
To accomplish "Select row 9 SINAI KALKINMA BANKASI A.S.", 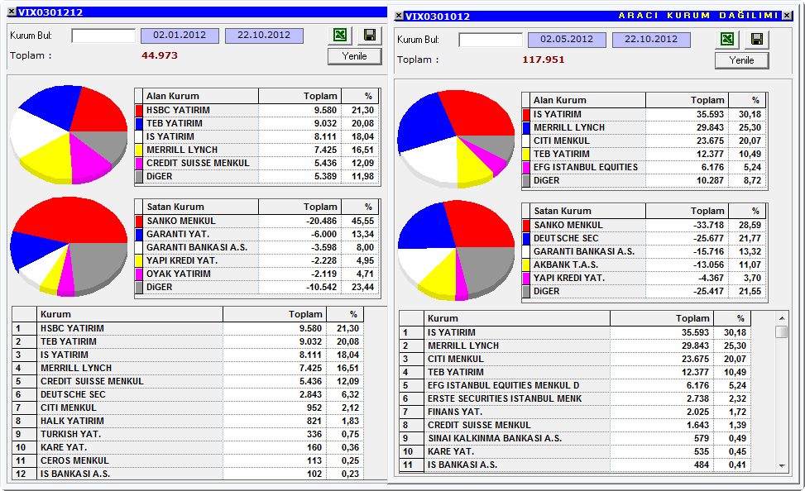I will click(x=575, y=439).
